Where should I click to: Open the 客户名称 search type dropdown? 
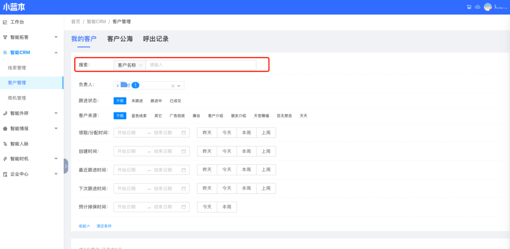(129, 65)
